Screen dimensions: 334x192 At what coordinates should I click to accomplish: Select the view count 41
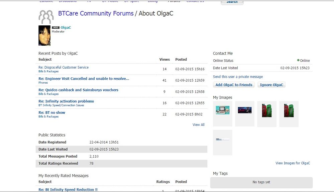point(164,80)
